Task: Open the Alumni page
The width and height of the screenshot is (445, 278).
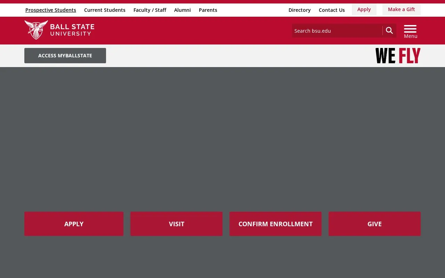Action: (x=183, y=10)
